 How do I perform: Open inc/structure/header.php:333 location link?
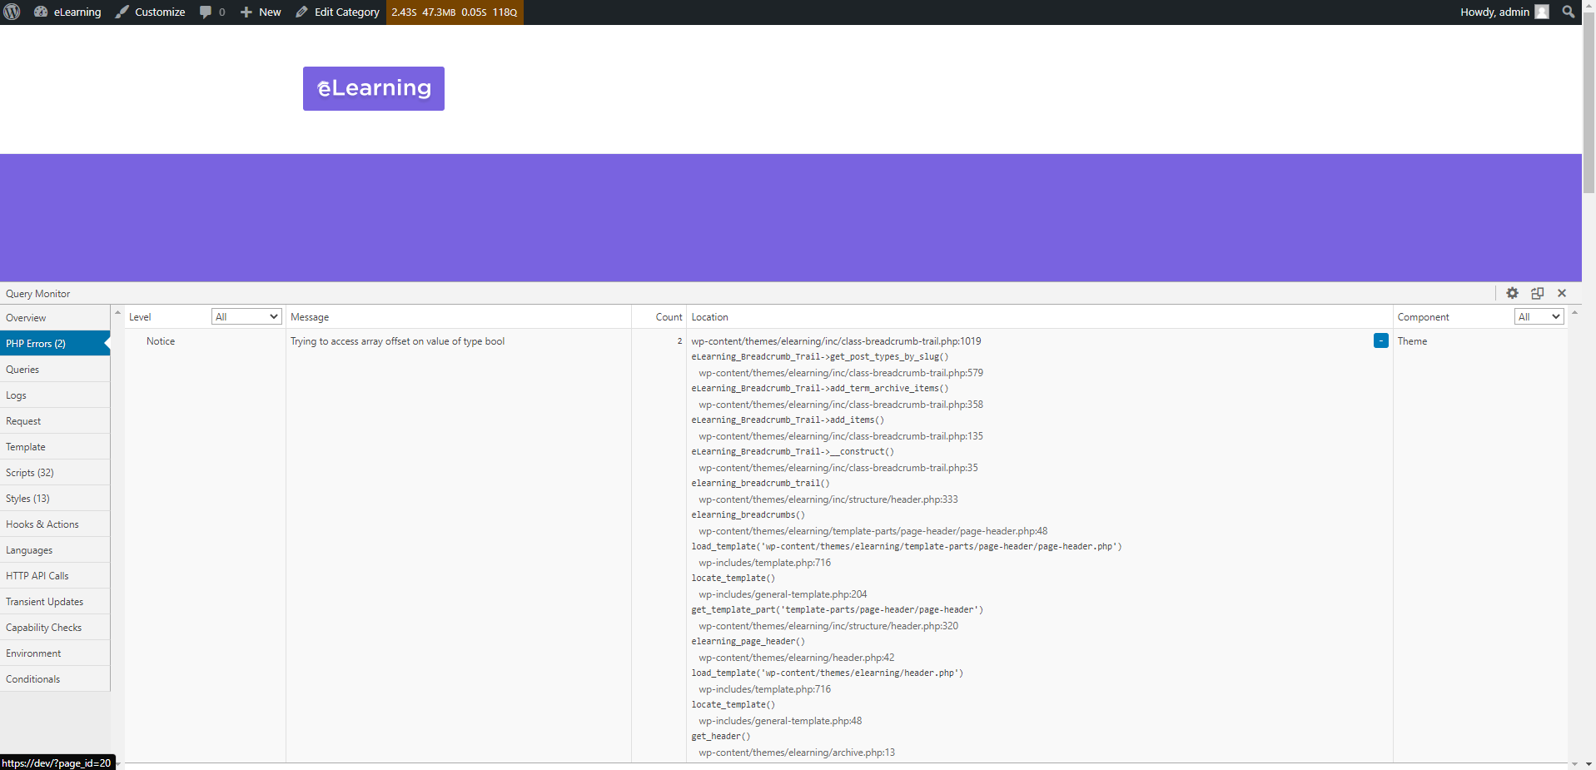[828, 499]
